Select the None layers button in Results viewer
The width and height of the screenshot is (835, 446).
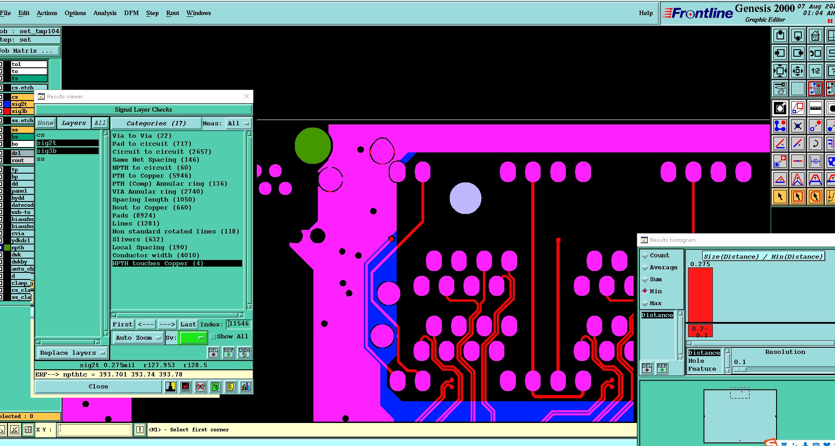click(x=45, y=123)
